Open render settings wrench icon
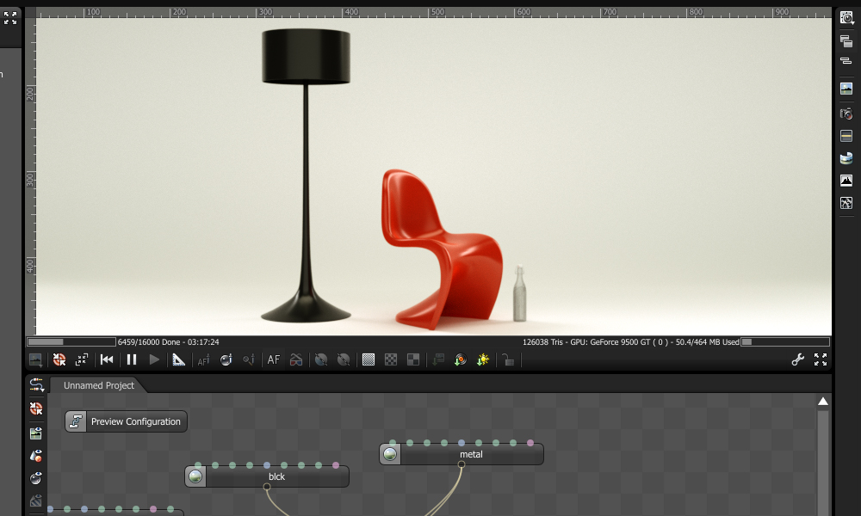The height and width of the screenshot is (516, 861). click(798, 359)
